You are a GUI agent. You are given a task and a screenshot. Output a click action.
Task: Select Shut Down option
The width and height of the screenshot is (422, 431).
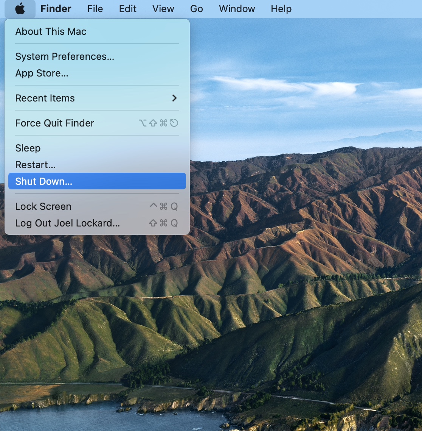(x=97, y=181)
